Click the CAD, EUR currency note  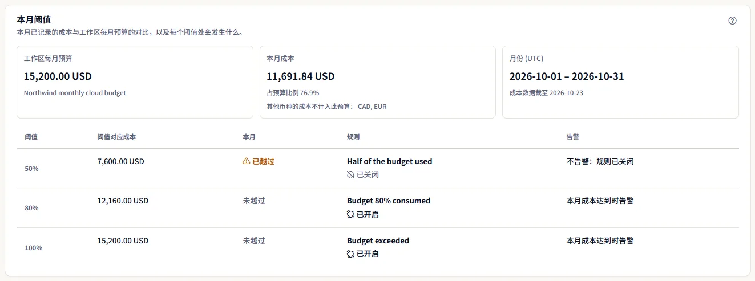[x=372, y=107]
